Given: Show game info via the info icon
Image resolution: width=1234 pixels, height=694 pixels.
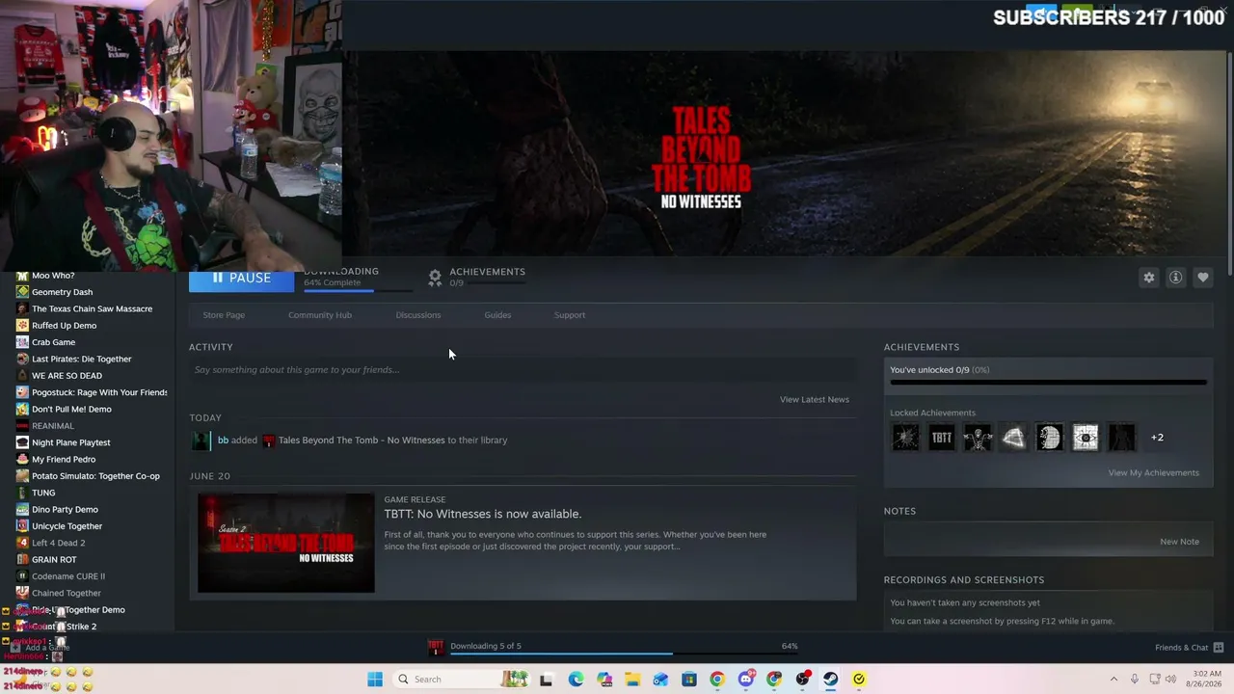Looking at the screenshot, I should click(x=1176, y=278).
